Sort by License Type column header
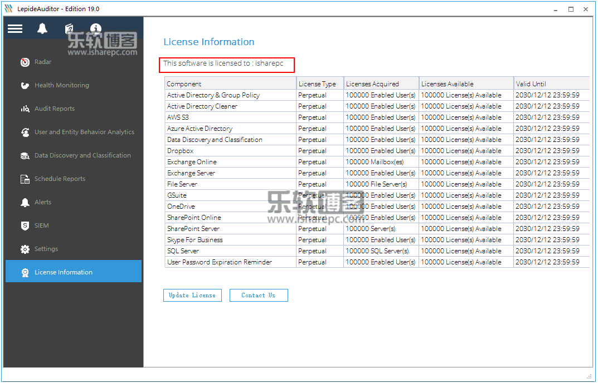This screenshot has width=598, height=383. [320, 84]
